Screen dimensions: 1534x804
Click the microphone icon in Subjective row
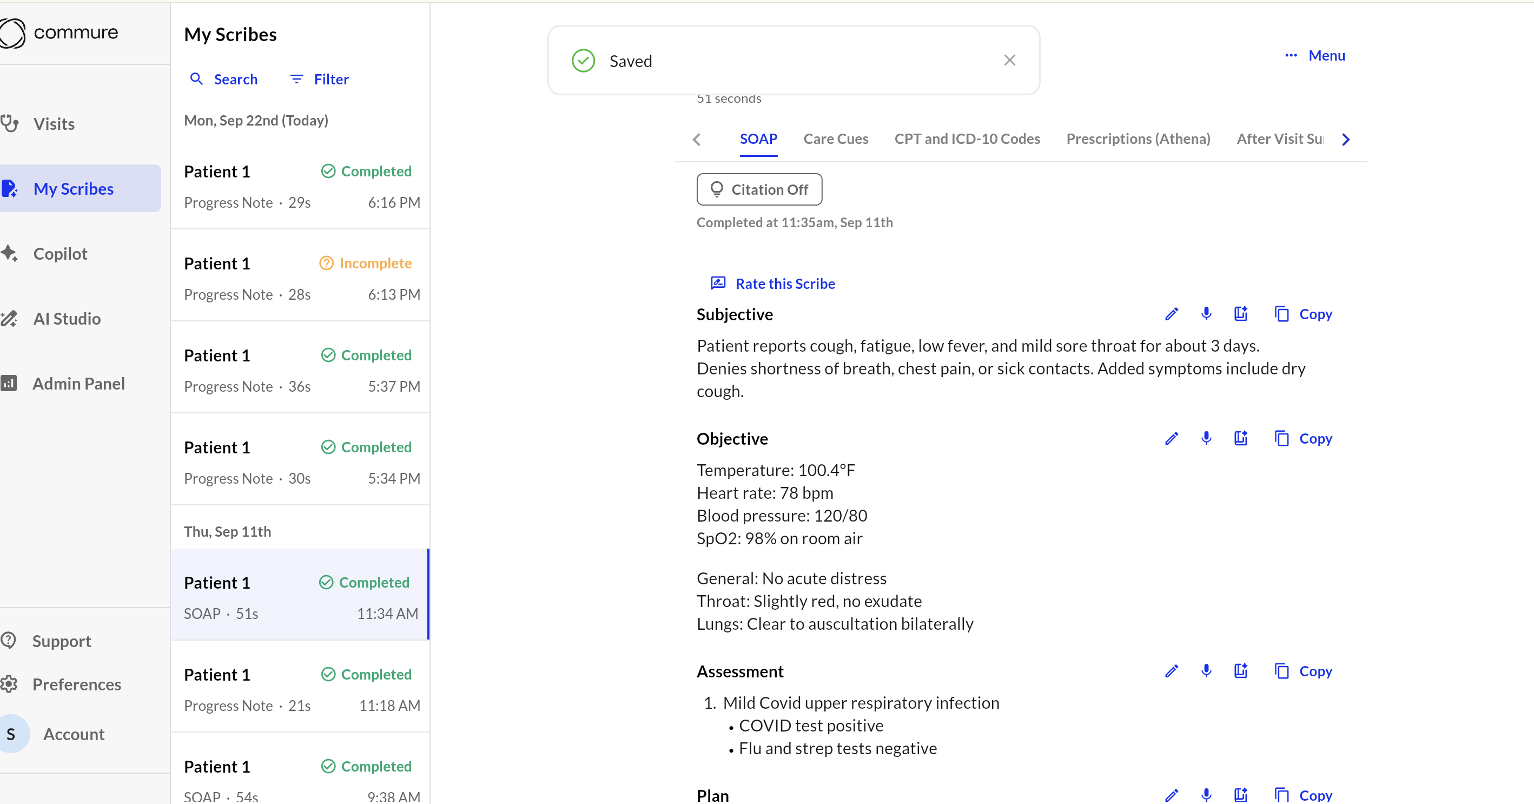pos(1206,314)
